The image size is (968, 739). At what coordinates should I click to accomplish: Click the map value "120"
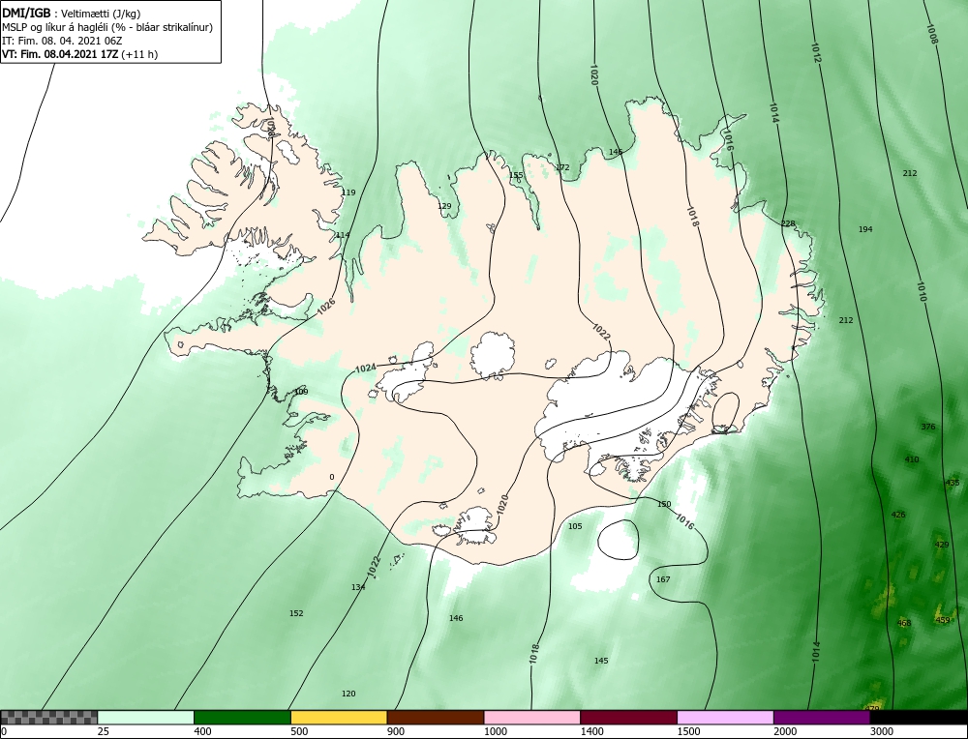click(x=348, y=694)
